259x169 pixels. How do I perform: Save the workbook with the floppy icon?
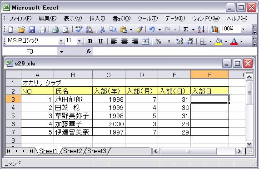(32, 30)
